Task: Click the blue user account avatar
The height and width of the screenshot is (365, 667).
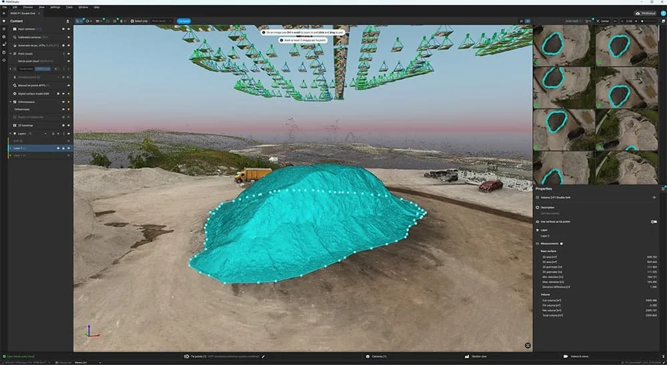Action: click(663, 13)
